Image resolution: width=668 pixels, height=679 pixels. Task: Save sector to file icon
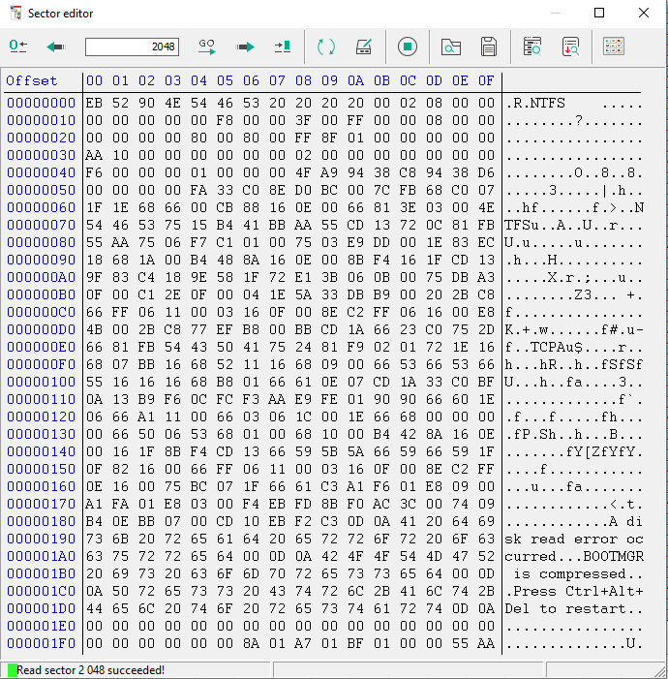(488, 46)
